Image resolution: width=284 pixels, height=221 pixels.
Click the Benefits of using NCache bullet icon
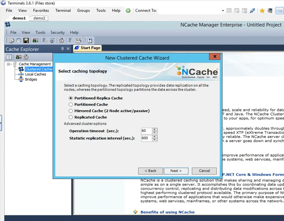pos(135,212)
